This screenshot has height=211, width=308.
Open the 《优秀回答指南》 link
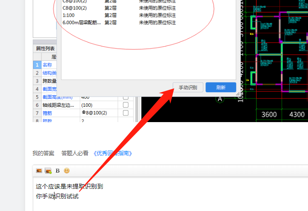(112, 153)
